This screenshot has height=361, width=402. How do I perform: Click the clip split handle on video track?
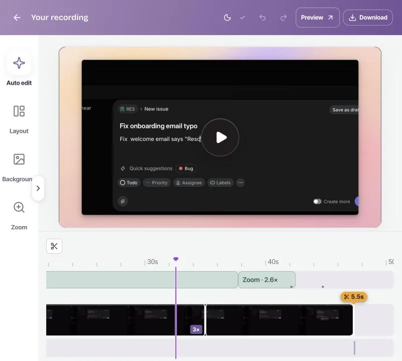click(205, 320)
